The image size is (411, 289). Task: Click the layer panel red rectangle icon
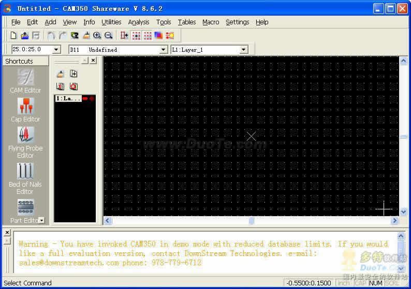click(x=60, y=86)
